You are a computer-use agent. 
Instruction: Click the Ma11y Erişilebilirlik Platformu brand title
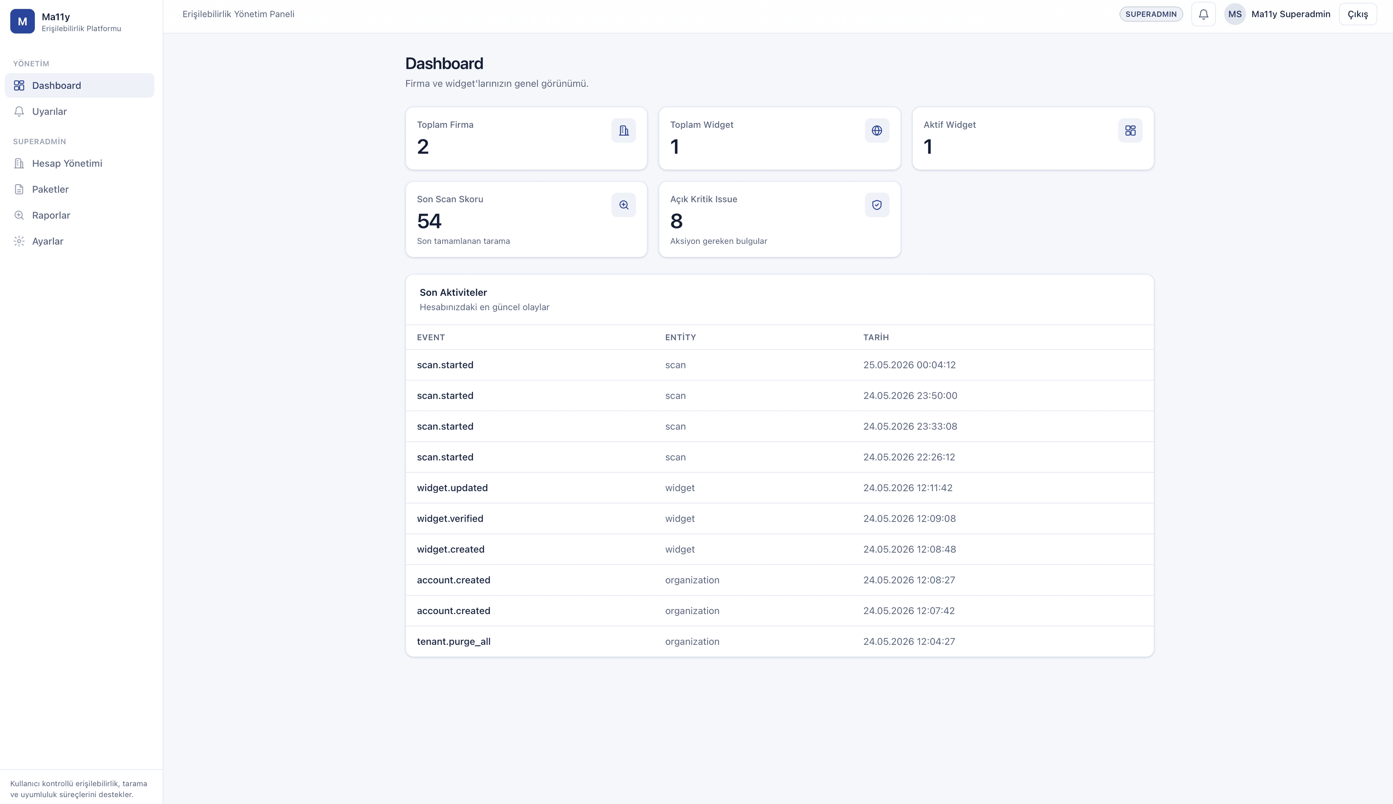pos(81,22)
